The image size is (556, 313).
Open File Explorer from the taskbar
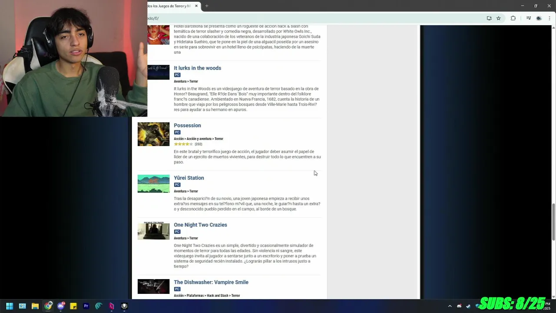click(35, 306)
